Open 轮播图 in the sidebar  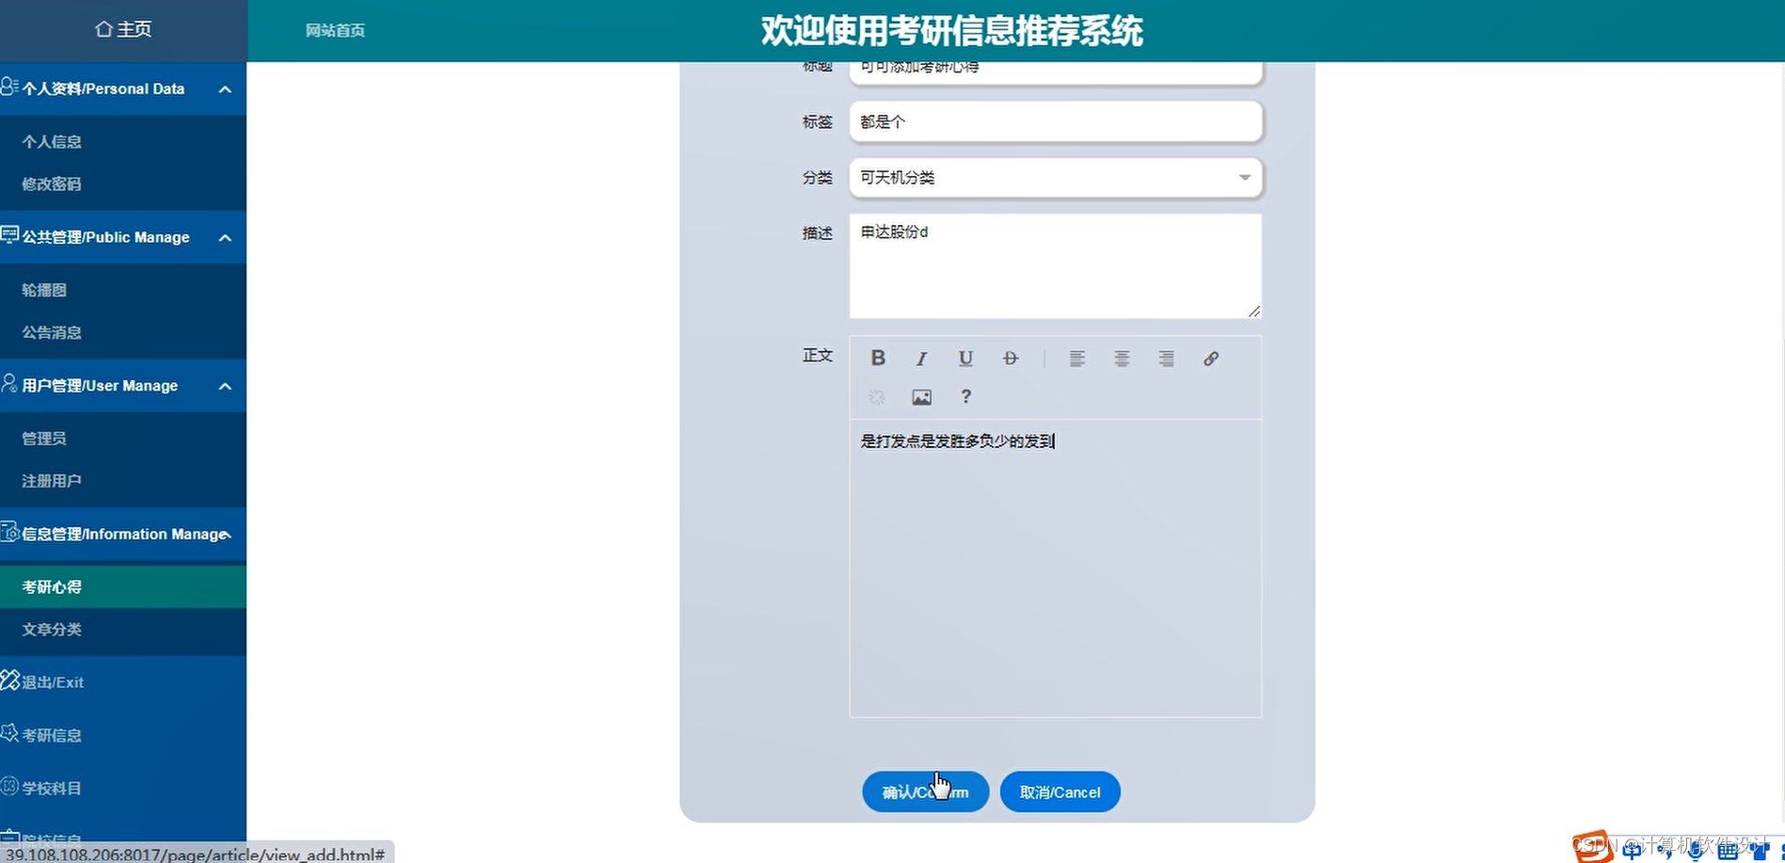[44, 290]
